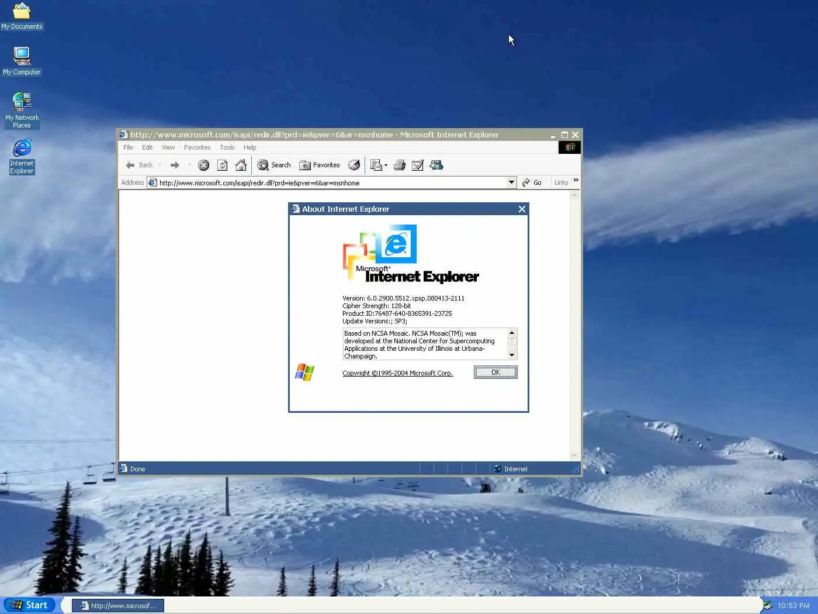This screenshot has width=818, height=614.
Task: Minimize the Internet Explorer window
Action: point(553,134)
